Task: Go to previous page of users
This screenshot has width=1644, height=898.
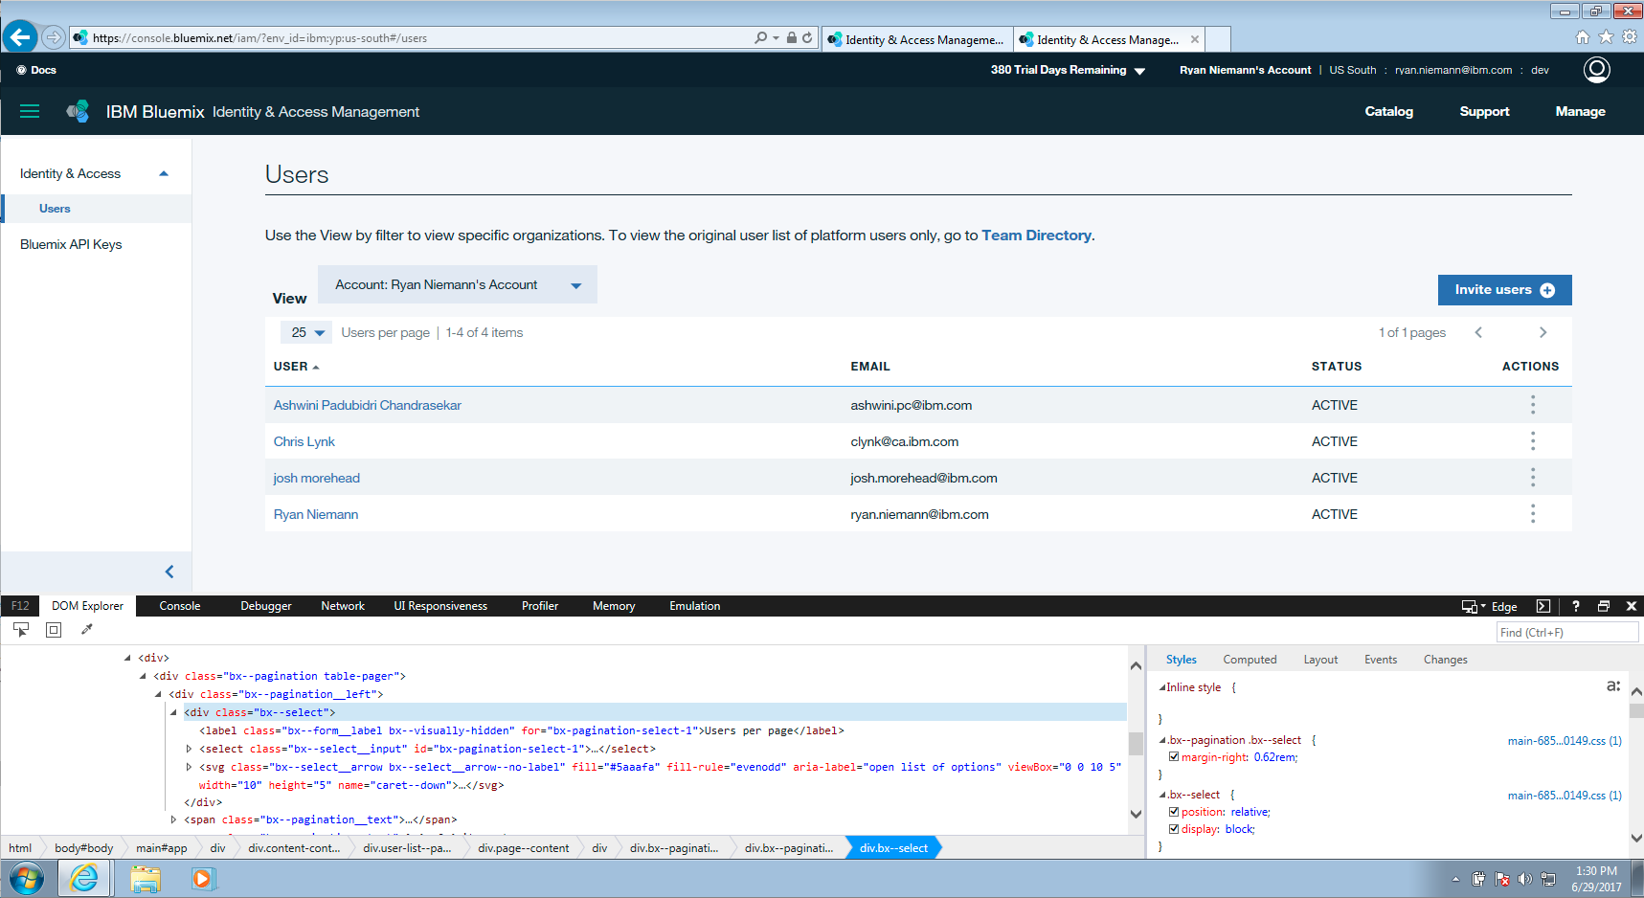Action: point(1478,332)
